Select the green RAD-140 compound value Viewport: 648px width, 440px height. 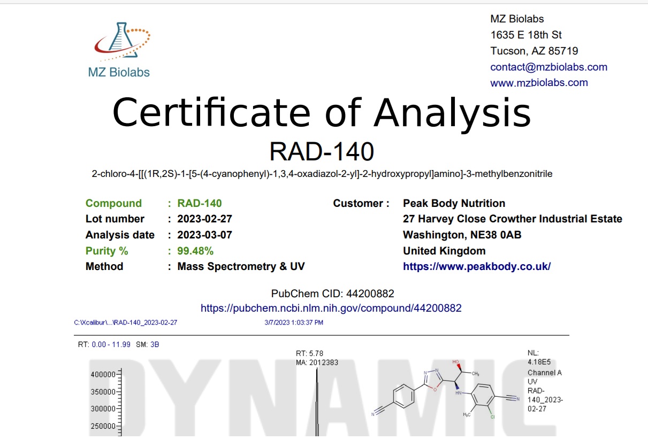pos(200,203)
